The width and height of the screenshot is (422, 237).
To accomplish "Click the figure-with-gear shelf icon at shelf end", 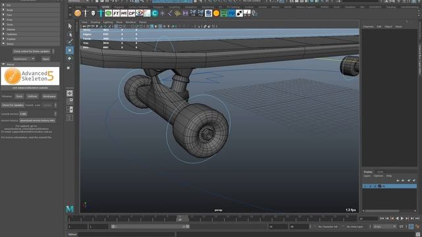I will 255,13.
